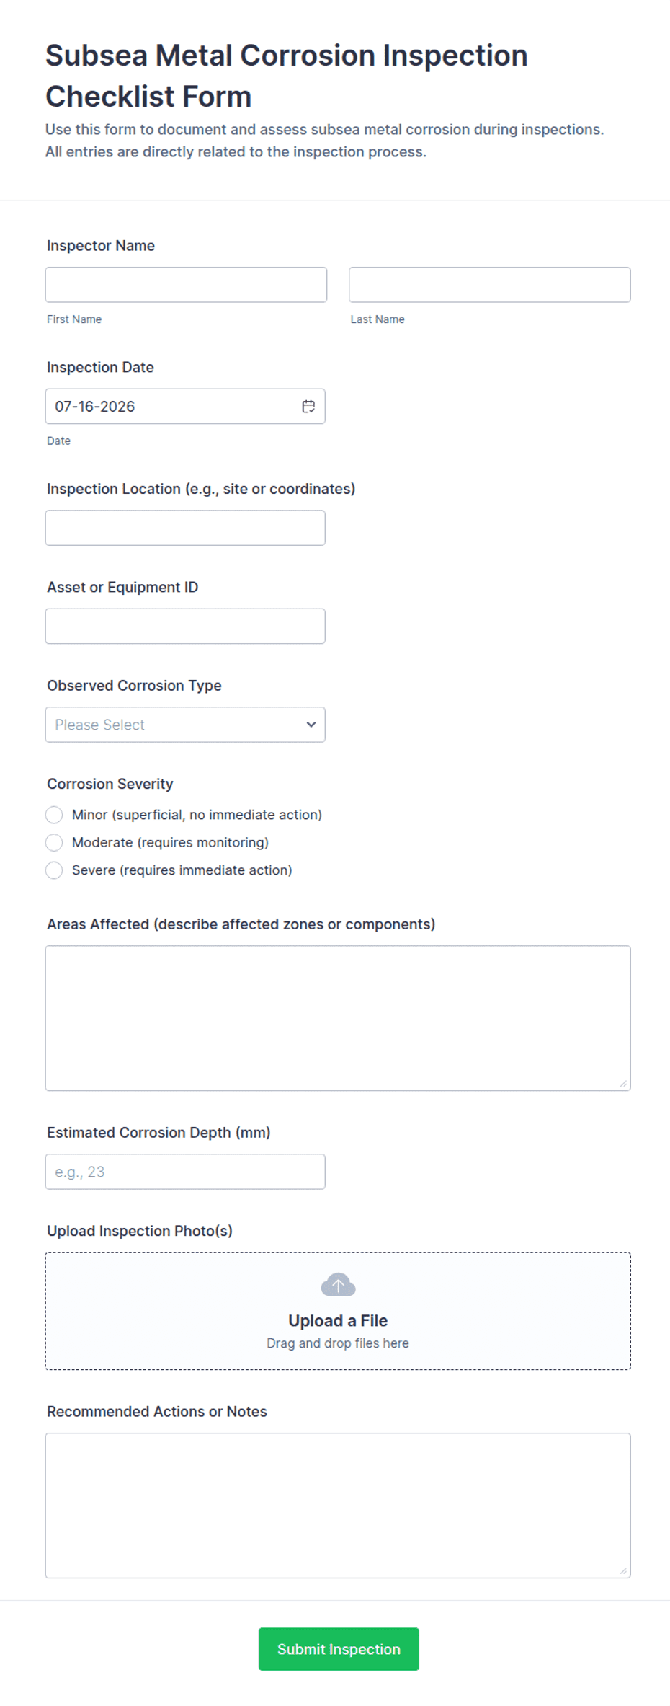Choose Moderate (requires monitoring) severity
This screenshot has width=670, height=1706.
(54, 842)
